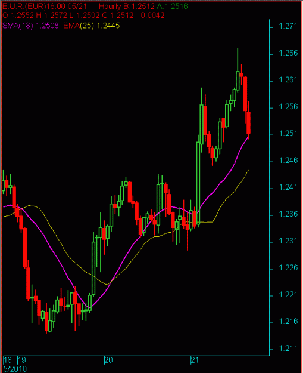The image size is (303, 373).
Task: Click the 1.251 price axis label
Action: (288, 134)
